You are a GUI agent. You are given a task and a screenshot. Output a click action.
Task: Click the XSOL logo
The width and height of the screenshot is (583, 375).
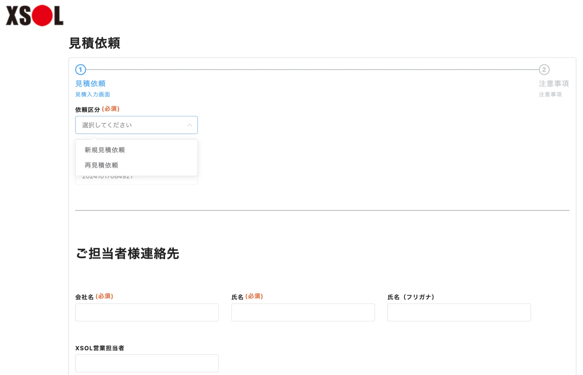[34, 15]
